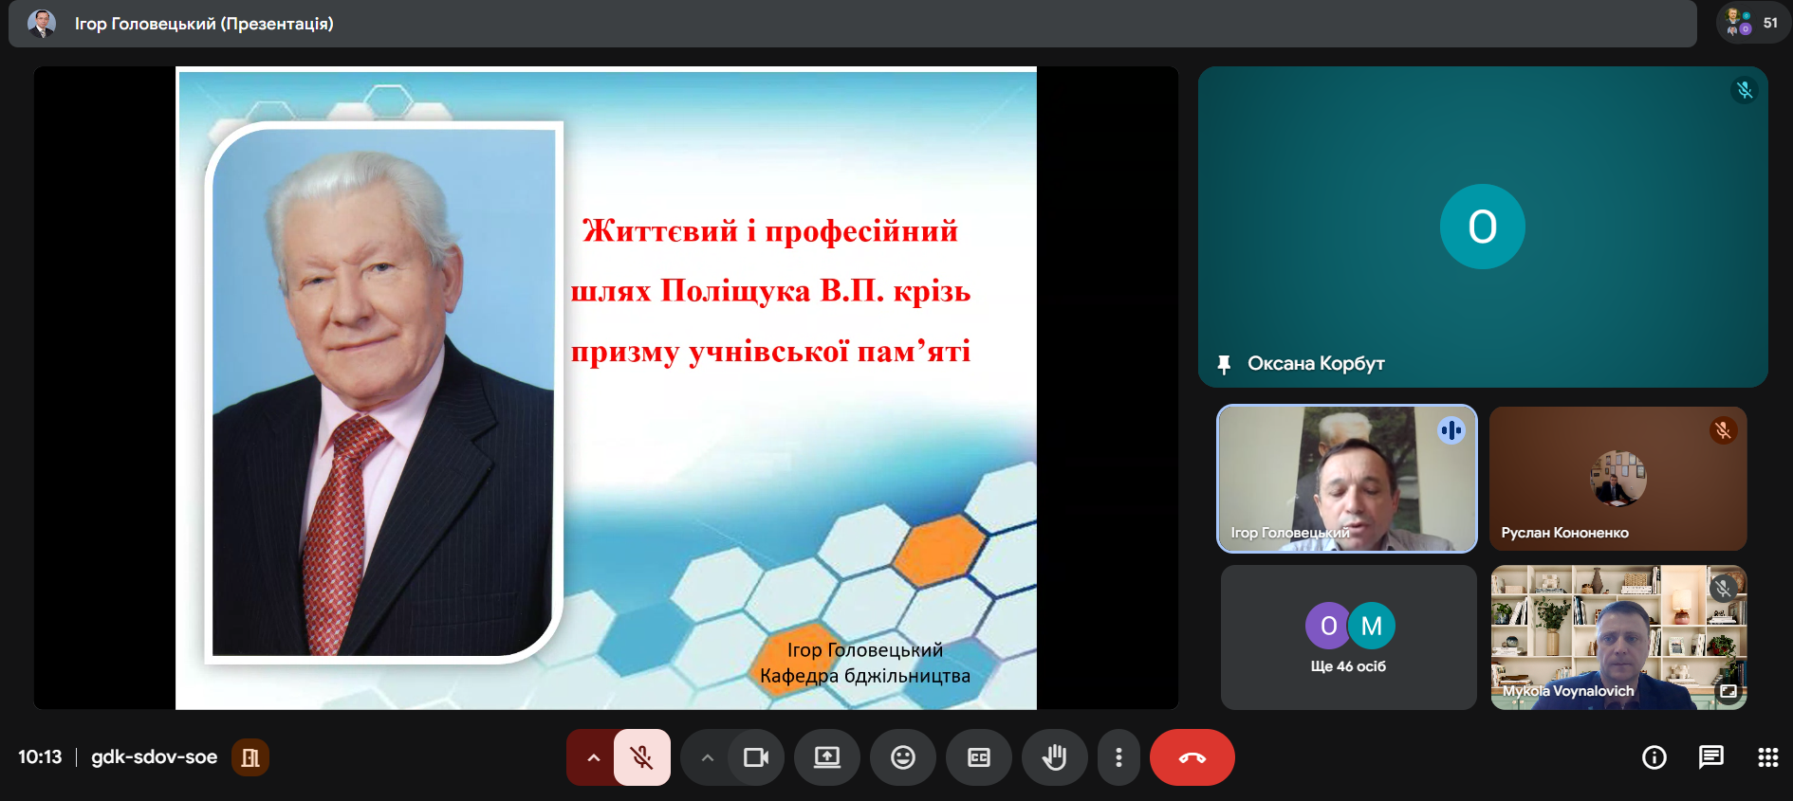The image size is (1793, 801).
Task: Turn on the camera
Action: point(756,757)
